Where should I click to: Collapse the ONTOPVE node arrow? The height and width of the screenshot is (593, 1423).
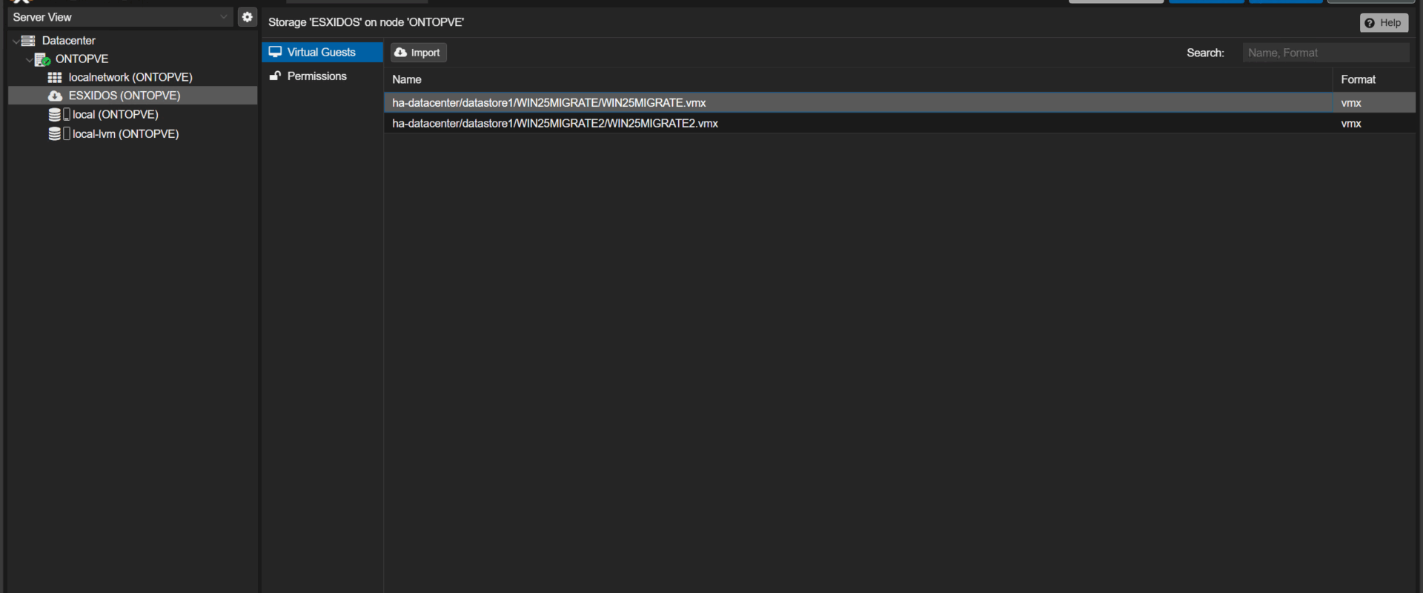tap(29, 59)
